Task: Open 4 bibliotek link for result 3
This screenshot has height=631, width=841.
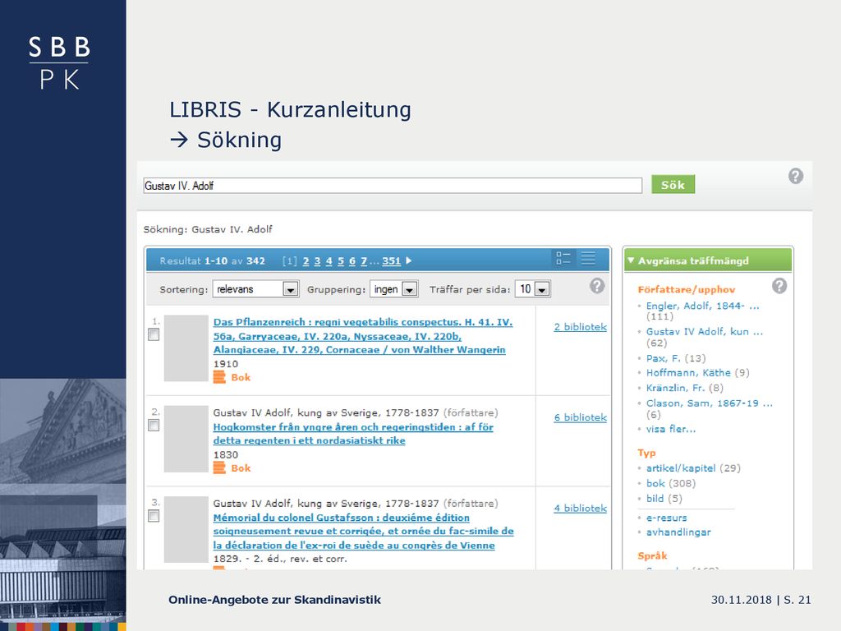Action: click(x=581, y=508)
